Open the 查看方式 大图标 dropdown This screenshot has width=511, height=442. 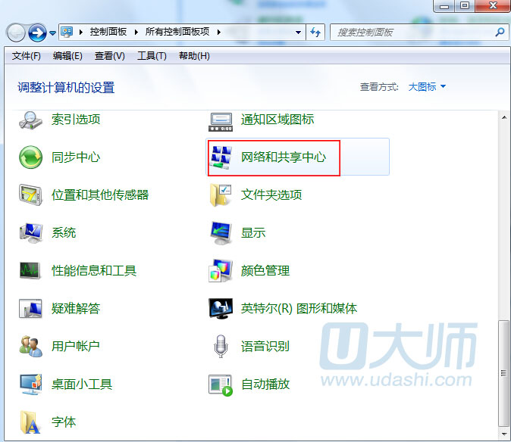point(427,87)
